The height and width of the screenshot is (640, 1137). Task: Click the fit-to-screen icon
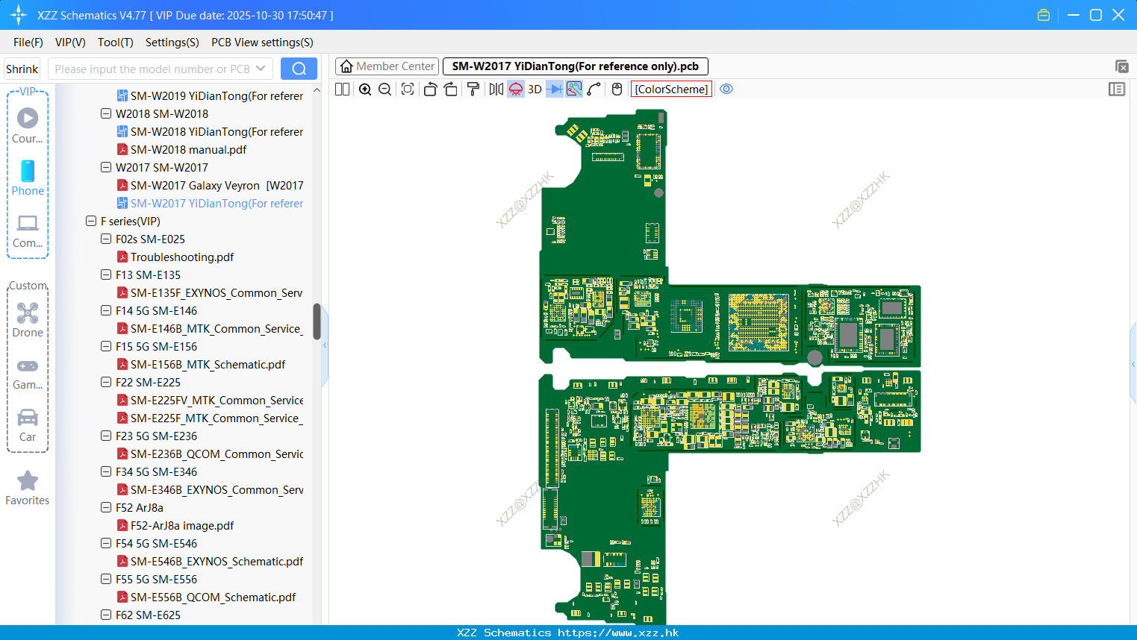tap(408, 89)
